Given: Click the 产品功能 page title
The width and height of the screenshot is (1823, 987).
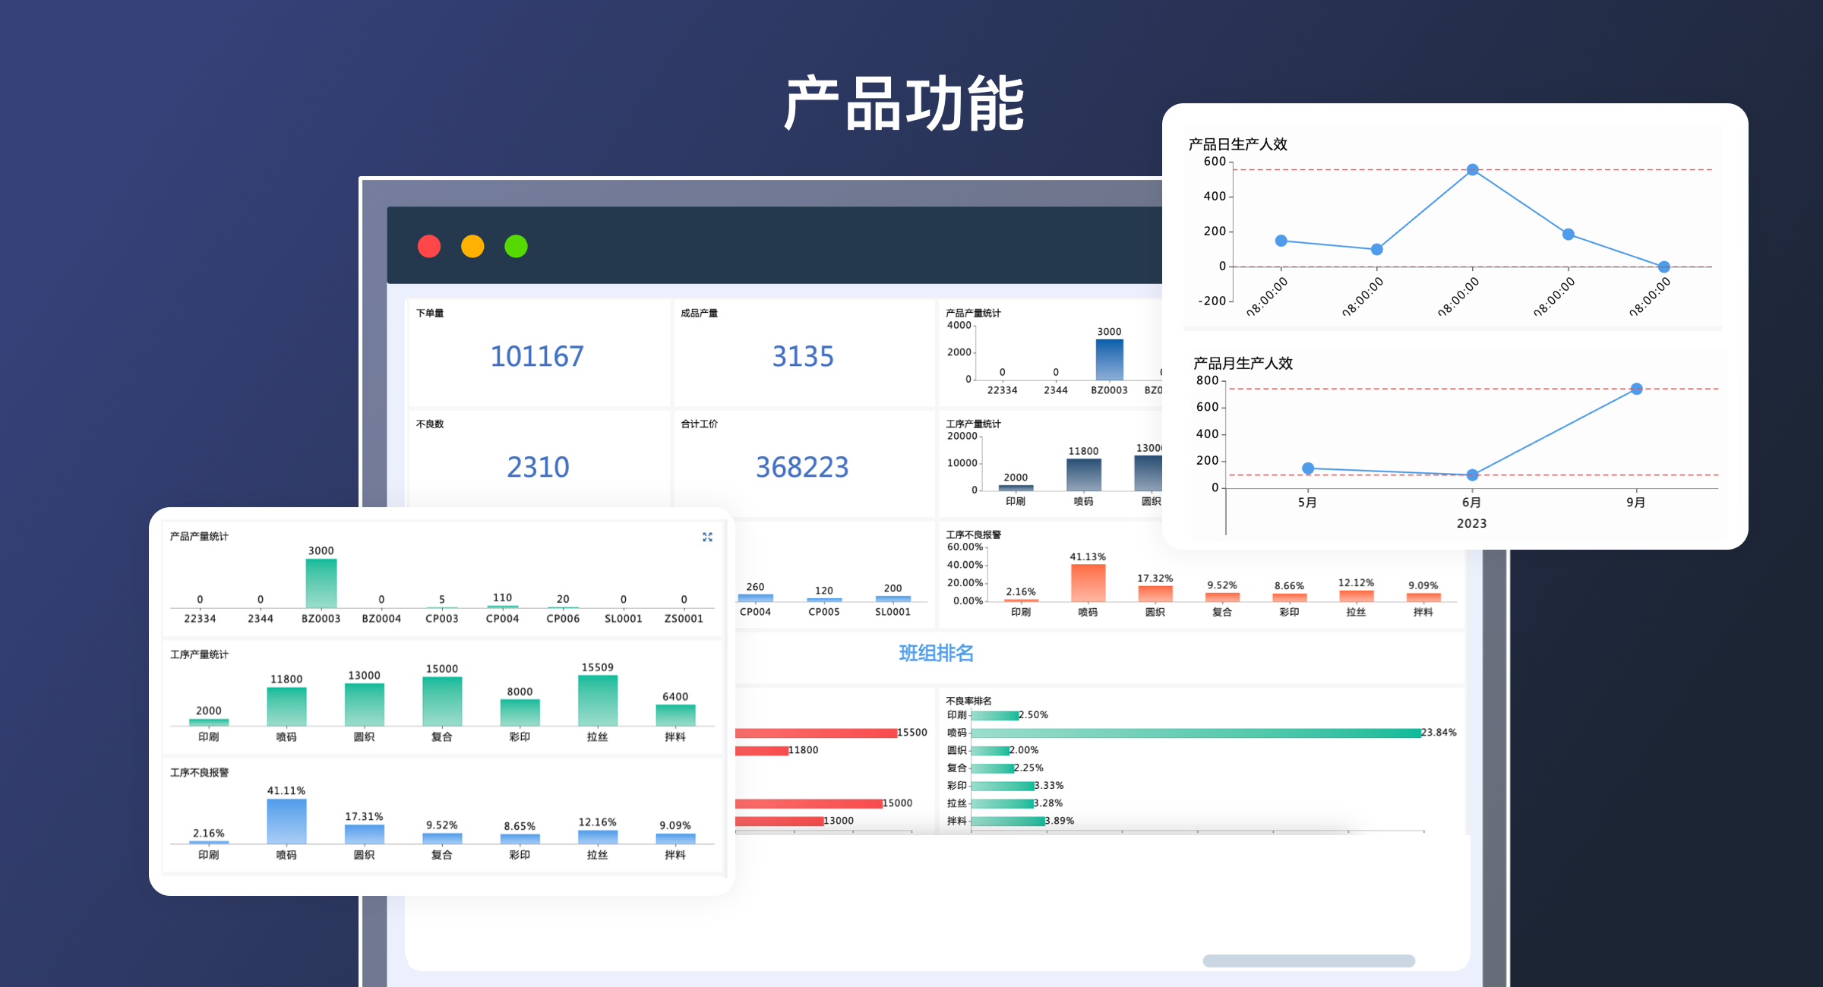Looking at the screenshot, I should tap(904, 104).
